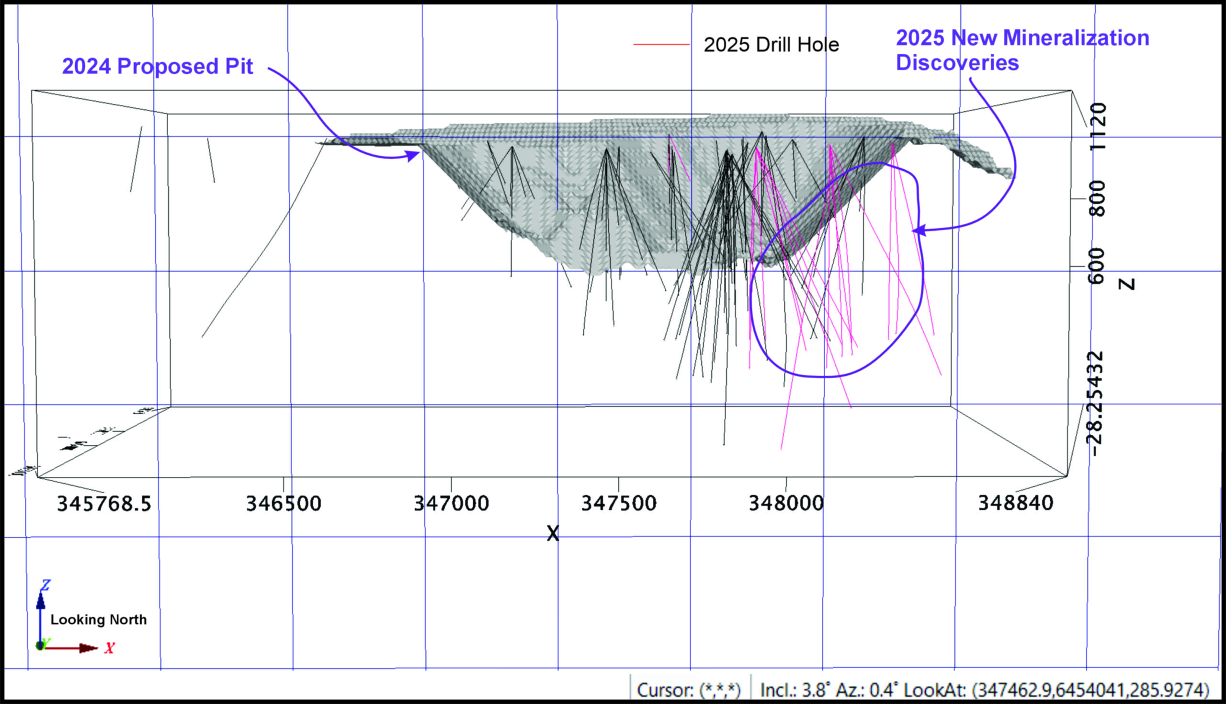Click the 348000 tick label on X axis
The height and width of the screenshot is (704, 1226).
[786, 503]
